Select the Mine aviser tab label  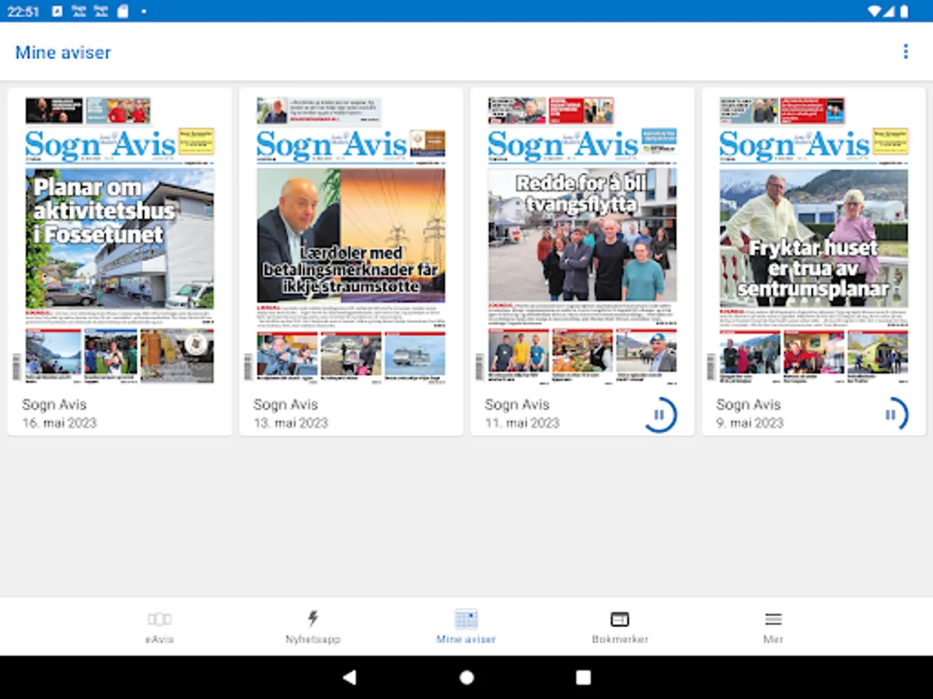tap(466, 639)
